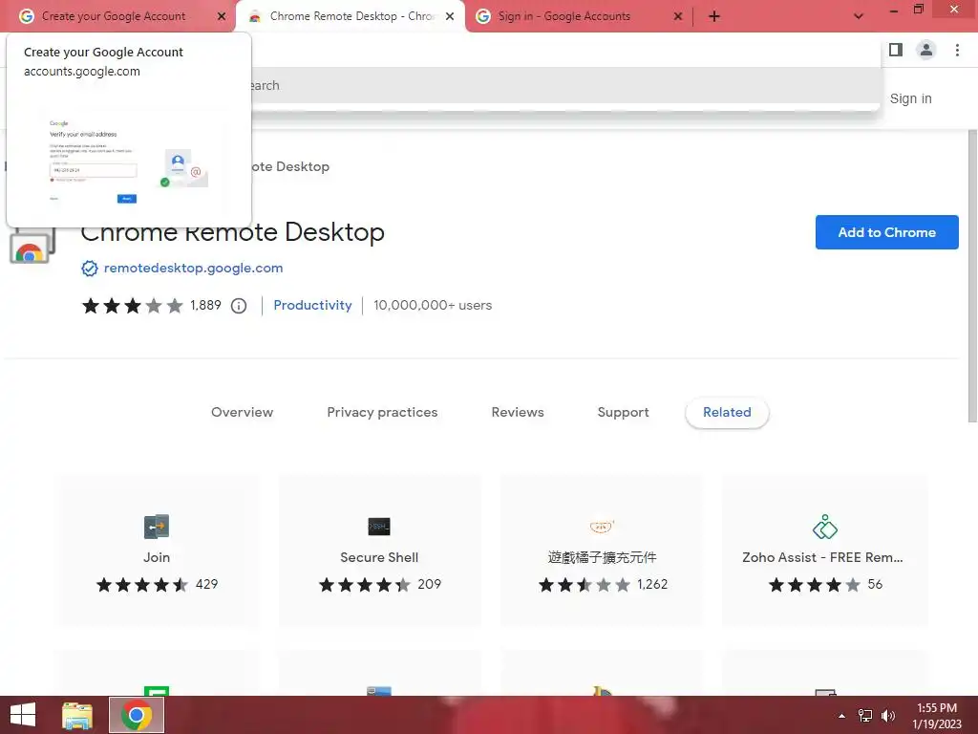Click Sign in link in web store
This screenshot has width=978, height=734.
(x=910, y=98)
